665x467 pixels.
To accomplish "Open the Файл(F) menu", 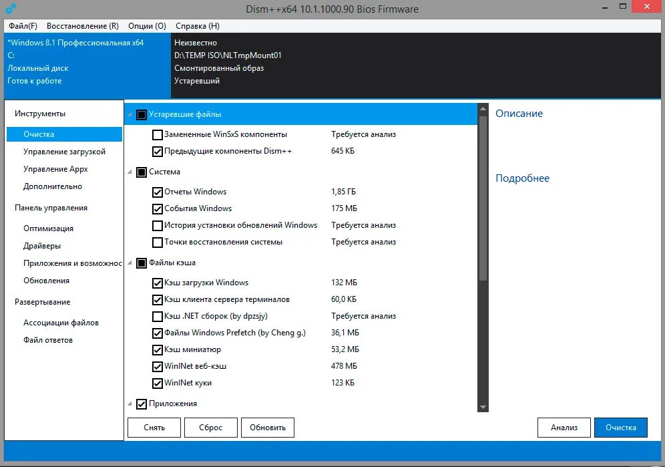I will [23, 26].
